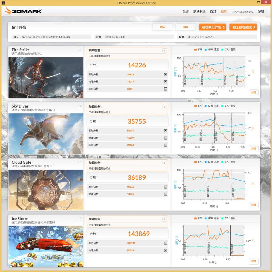The width and height of the screenshot is (272, 272).
Task: Expand Fire Strike graphics score 16839
Action: click(x=165, y=74)
